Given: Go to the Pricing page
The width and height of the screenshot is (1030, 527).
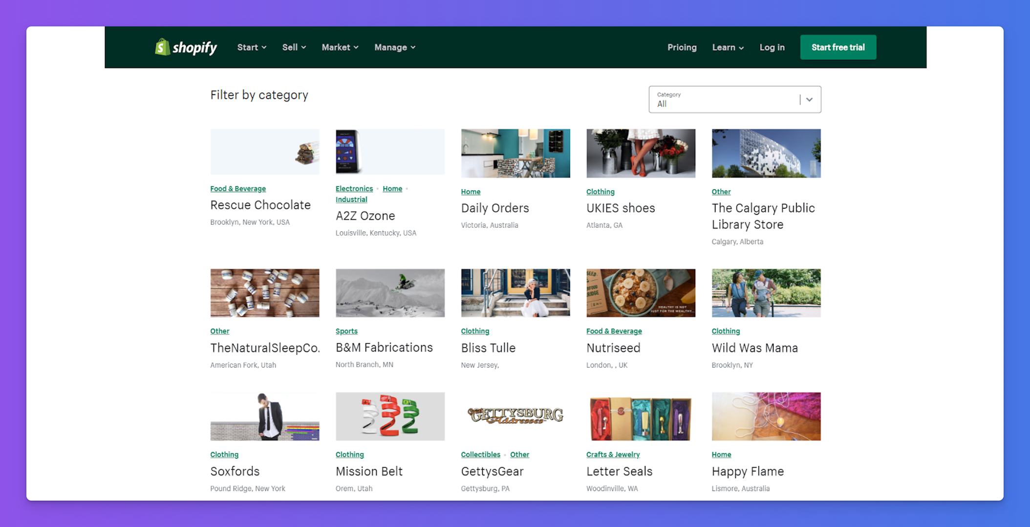Looking at the screenshot, I should click(682, 47).
